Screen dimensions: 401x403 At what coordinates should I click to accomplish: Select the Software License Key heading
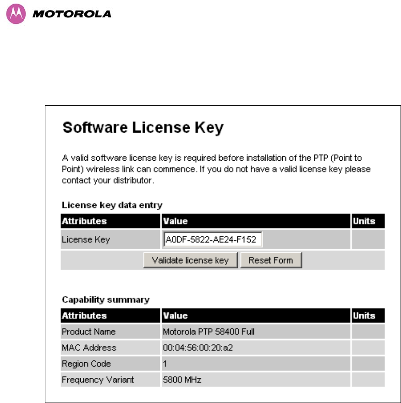[143, 128]
